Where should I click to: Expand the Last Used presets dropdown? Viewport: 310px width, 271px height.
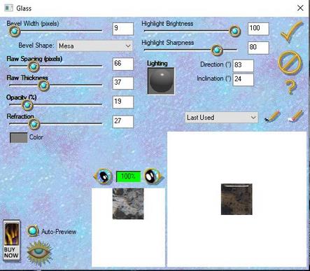(222, 118)
